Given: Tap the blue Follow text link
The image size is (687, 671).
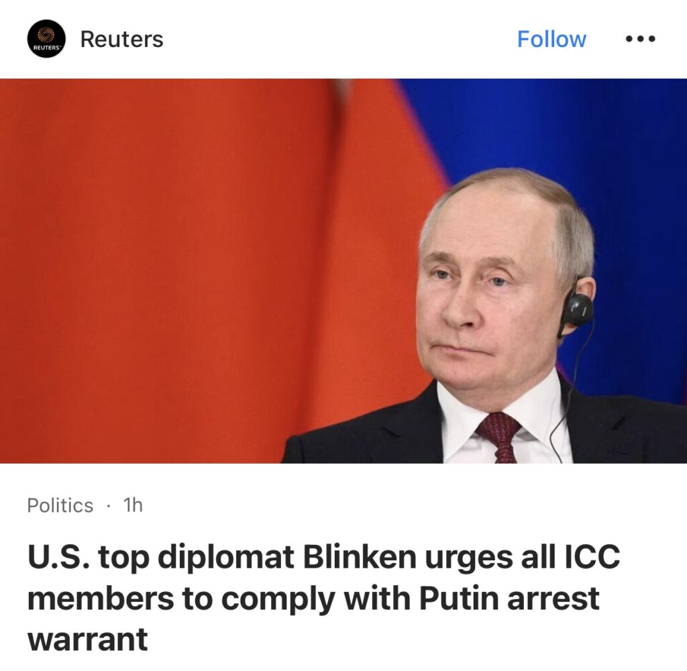Looking at the screenshot, I should [x=551, y=39].
